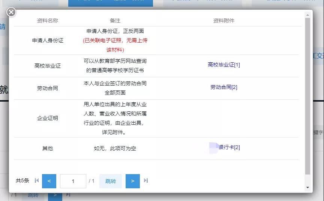Jump to first page in the dialog pagination
This screenshot has width=324, height=201.
point(37,181)
